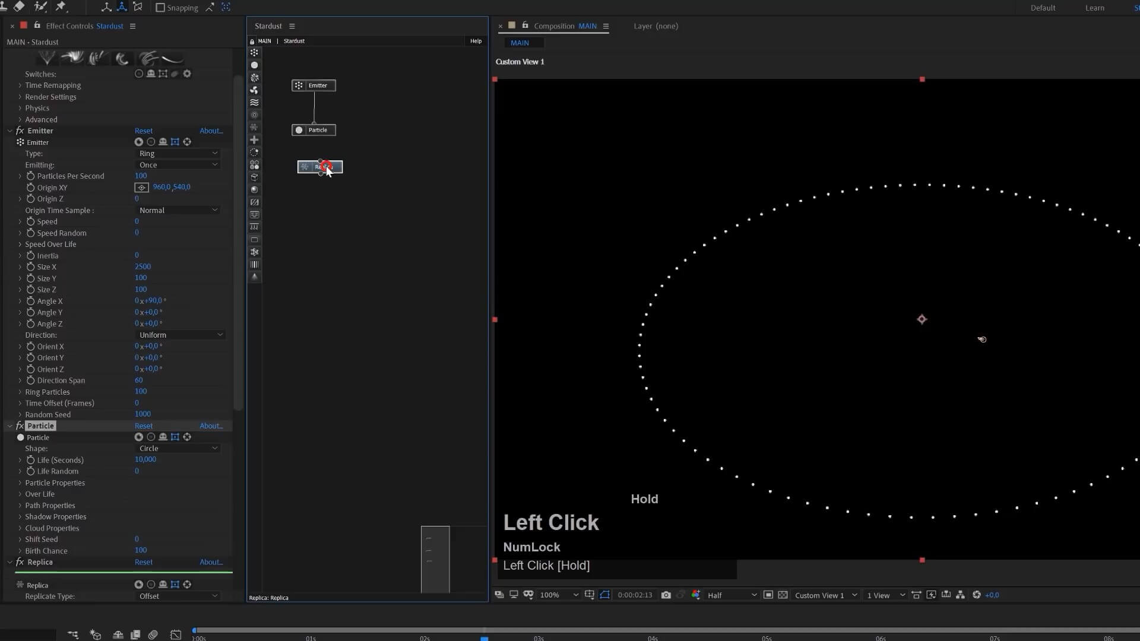Click the Fast Previews icon
The height and width of the screenshot is (641, 1140).
pos(931,595)
